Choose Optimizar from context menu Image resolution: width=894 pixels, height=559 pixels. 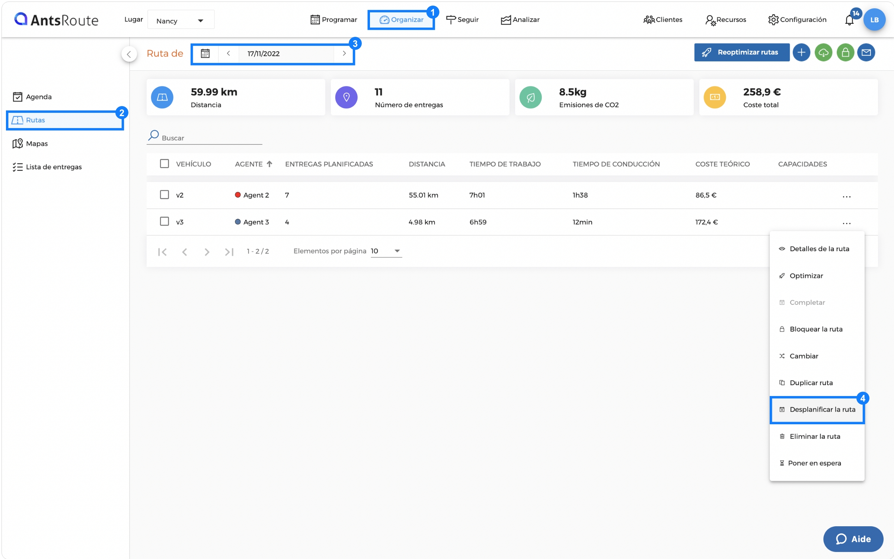tap(817, 276)
